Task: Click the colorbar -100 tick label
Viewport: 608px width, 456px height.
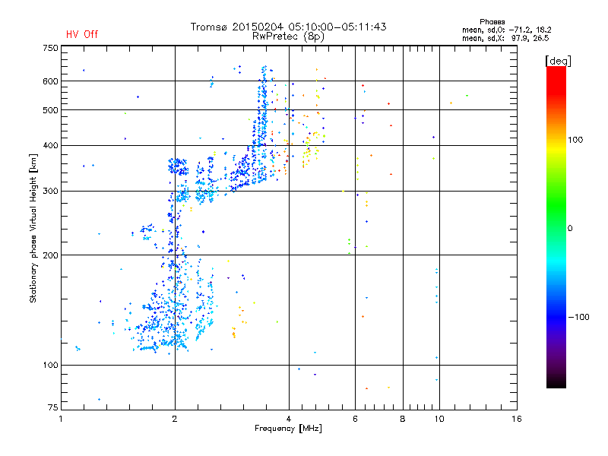Action: click(579, 317)
